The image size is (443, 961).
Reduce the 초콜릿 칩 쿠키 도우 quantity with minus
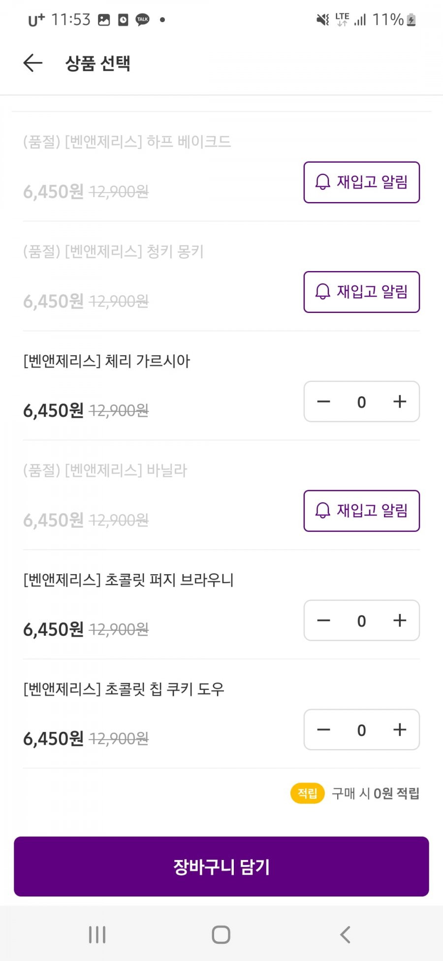point(323,729)
